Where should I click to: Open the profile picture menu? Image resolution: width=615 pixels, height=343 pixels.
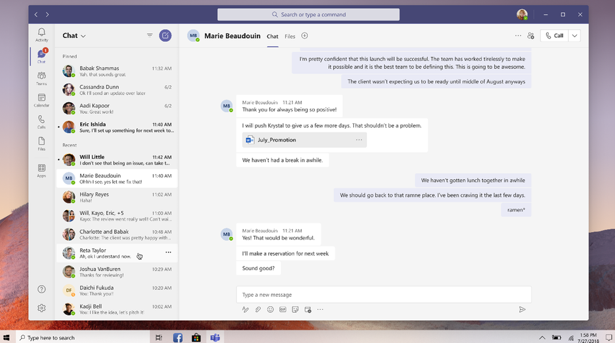point(522,15)
